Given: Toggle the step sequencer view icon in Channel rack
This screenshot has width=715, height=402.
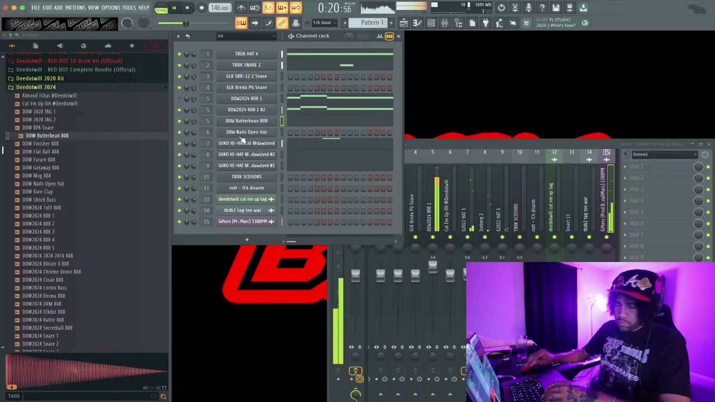Looking at the screenshot, I should point(389,36).
